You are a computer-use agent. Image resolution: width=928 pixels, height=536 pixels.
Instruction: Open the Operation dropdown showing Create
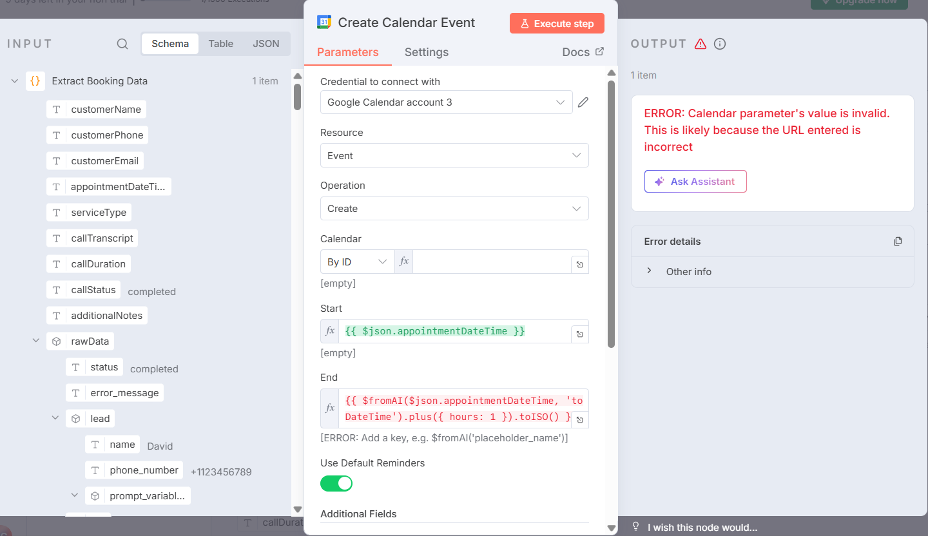coord(454,209)
